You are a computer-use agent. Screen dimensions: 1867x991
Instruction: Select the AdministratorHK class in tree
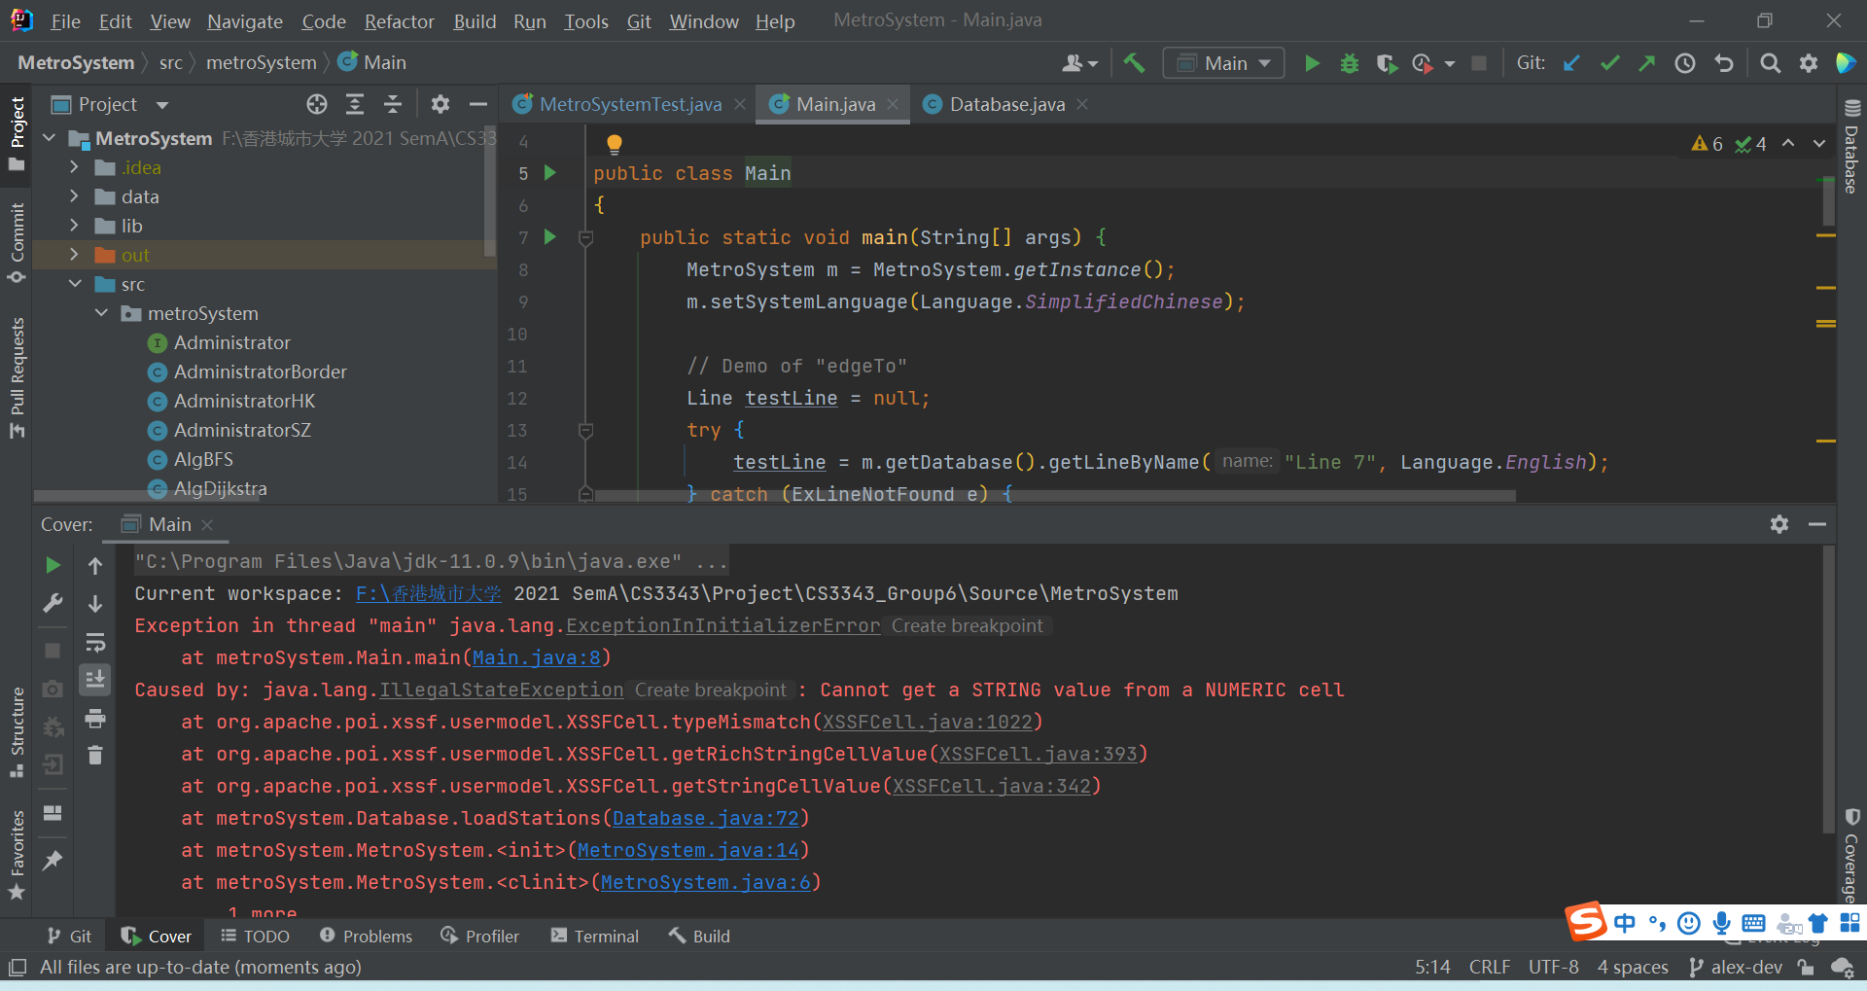[244, 401]
